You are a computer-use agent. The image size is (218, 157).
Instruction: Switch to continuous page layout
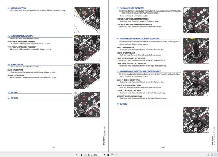pos(211,155)
